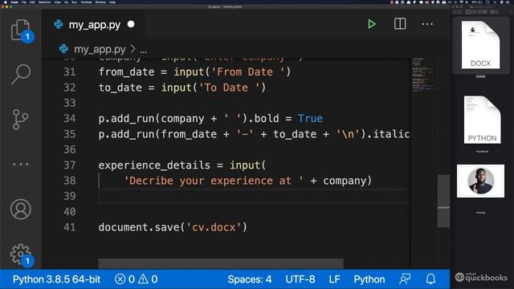Click document.save on line 41

tap(139, 227)
